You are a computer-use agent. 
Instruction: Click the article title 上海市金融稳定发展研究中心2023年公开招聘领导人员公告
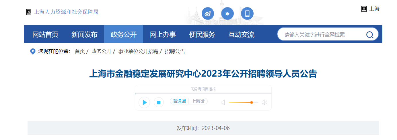point(203,74)
